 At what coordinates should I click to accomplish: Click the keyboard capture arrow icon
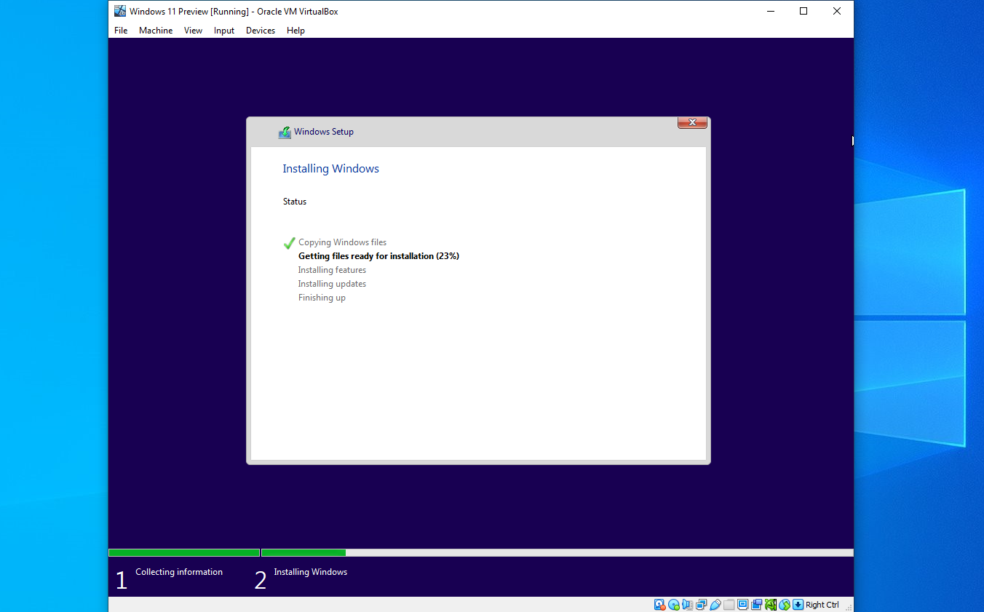point(798,605)
